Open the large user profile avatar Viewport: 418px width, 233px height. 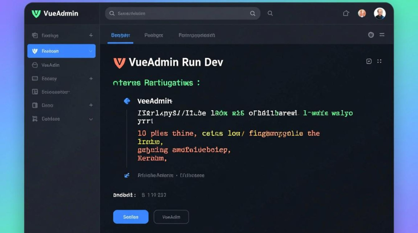(x=380, y=13)
